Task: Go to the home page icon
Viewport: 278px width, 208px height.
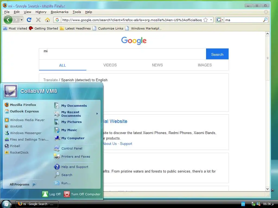Action: tap(47, 20)
